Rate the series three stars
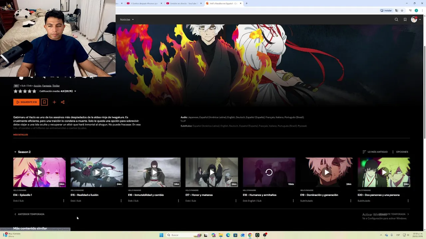Screen dimensions: 426x239 [25, 91]
